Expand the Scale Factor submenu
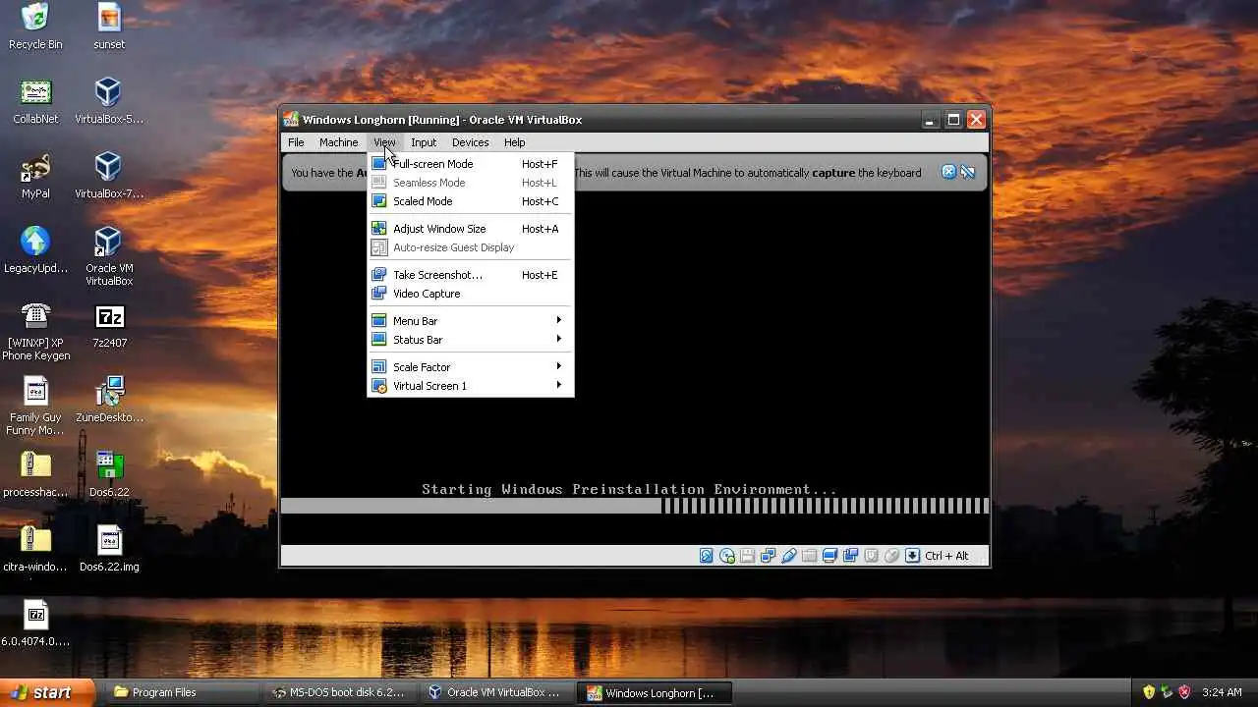1258x707 pixels. coord(470,367)
